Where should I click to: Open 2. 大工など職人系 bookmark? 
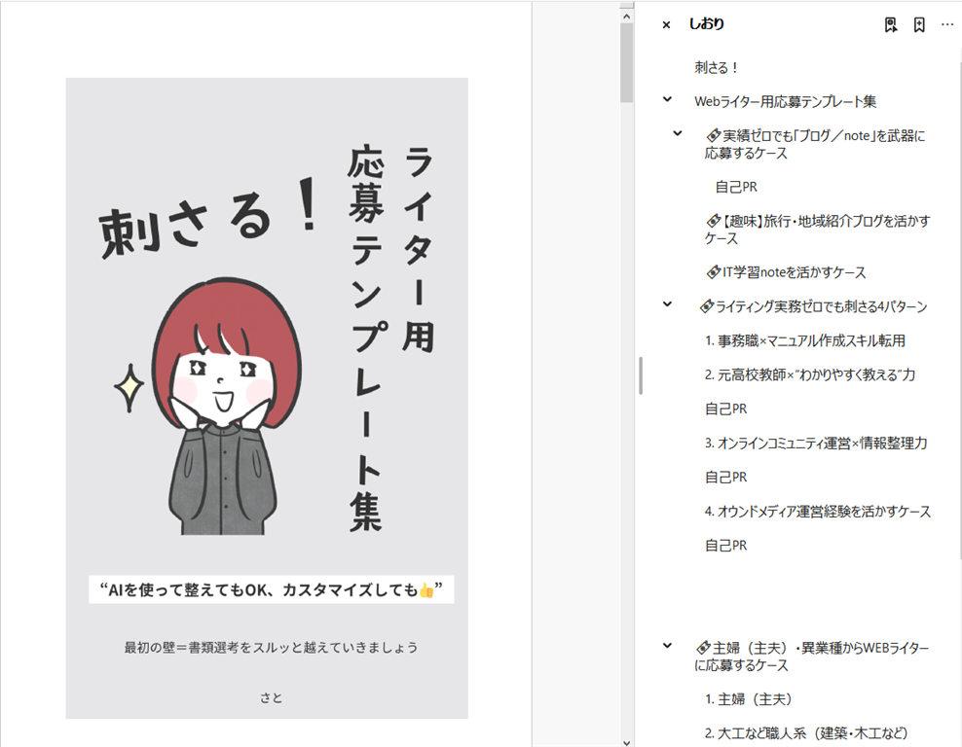click(806, 732)
